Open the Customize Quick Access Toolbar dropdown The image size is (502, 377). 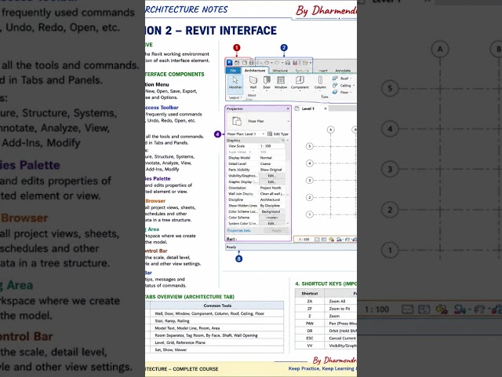(311, 63)
